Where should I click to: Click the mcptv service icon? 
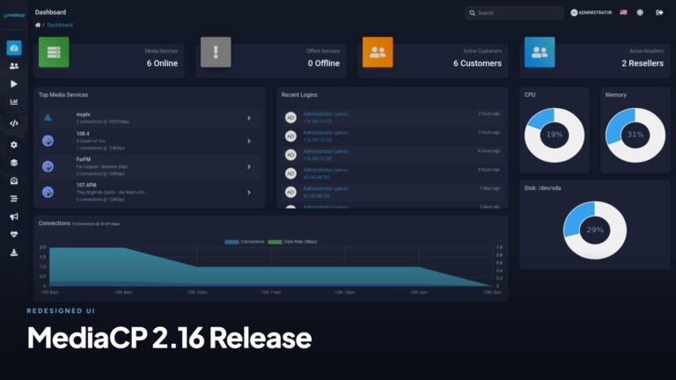point(48,118)
